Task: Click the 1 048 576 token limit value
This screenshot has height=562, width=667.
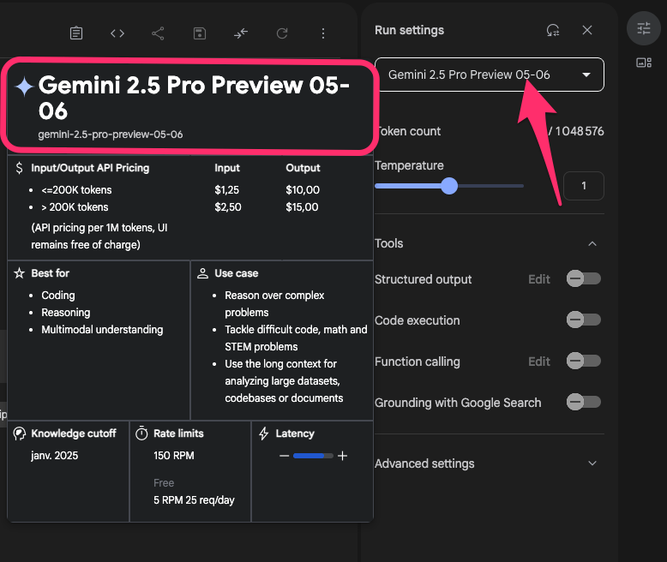Action: (580, 131)
